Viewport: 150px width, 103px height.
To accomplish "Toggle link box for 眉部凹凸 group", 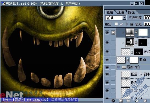I will [x=113, y=67].
